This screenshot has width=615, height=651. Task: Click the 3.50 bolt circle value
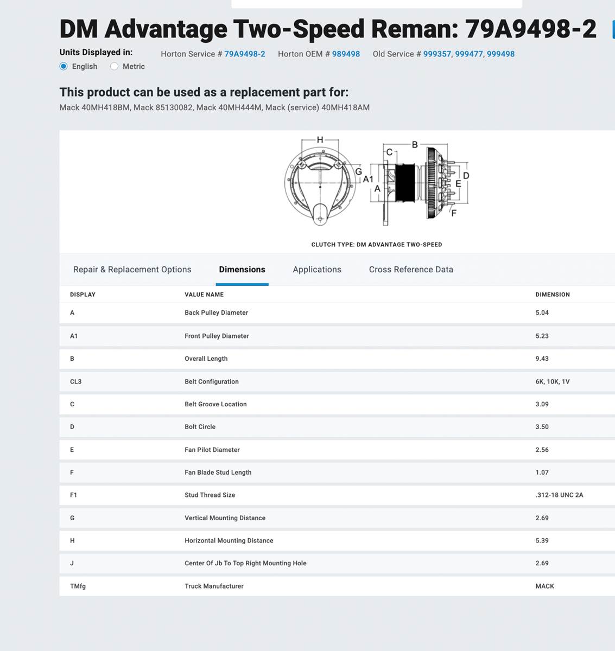tap(542, 427)
